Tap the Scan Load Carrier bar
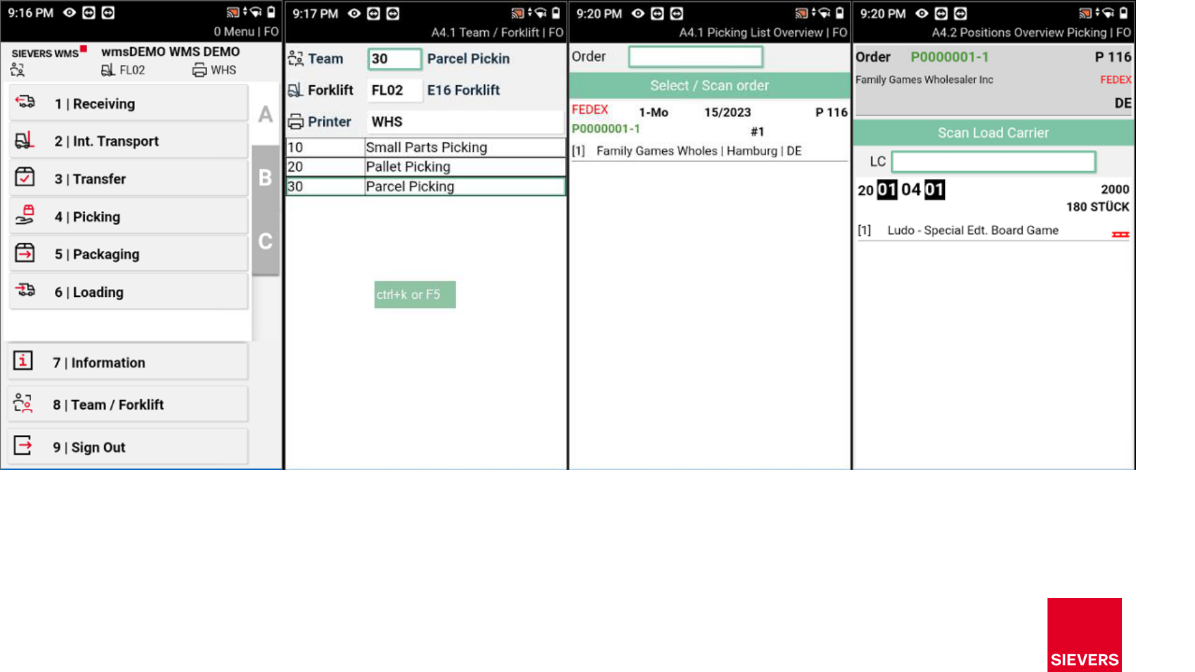The width and height of the screenshot is (1195, 672). click(993, 133)
